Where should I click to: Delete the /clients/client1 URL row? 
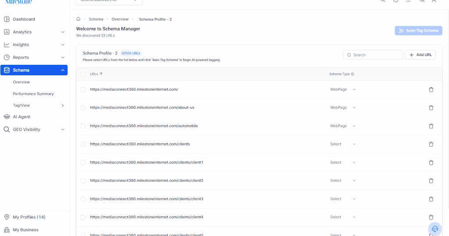[431, 162]
